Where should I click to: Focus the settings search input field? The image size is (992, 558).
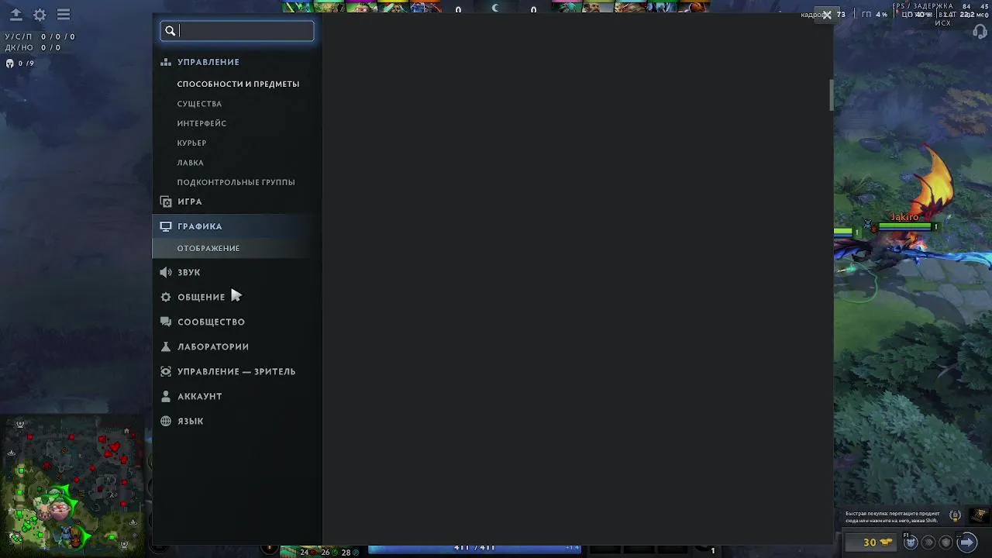pyautogui.click(x=237, y=31)
